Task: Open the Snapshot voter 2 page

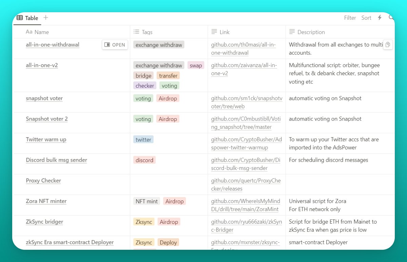Action: click(x=47, y=119)
